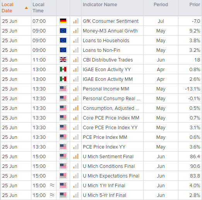This screenshot has height=200, width=202.
Task: Open CBI Distributive Trades indicator
Action: 108,60
